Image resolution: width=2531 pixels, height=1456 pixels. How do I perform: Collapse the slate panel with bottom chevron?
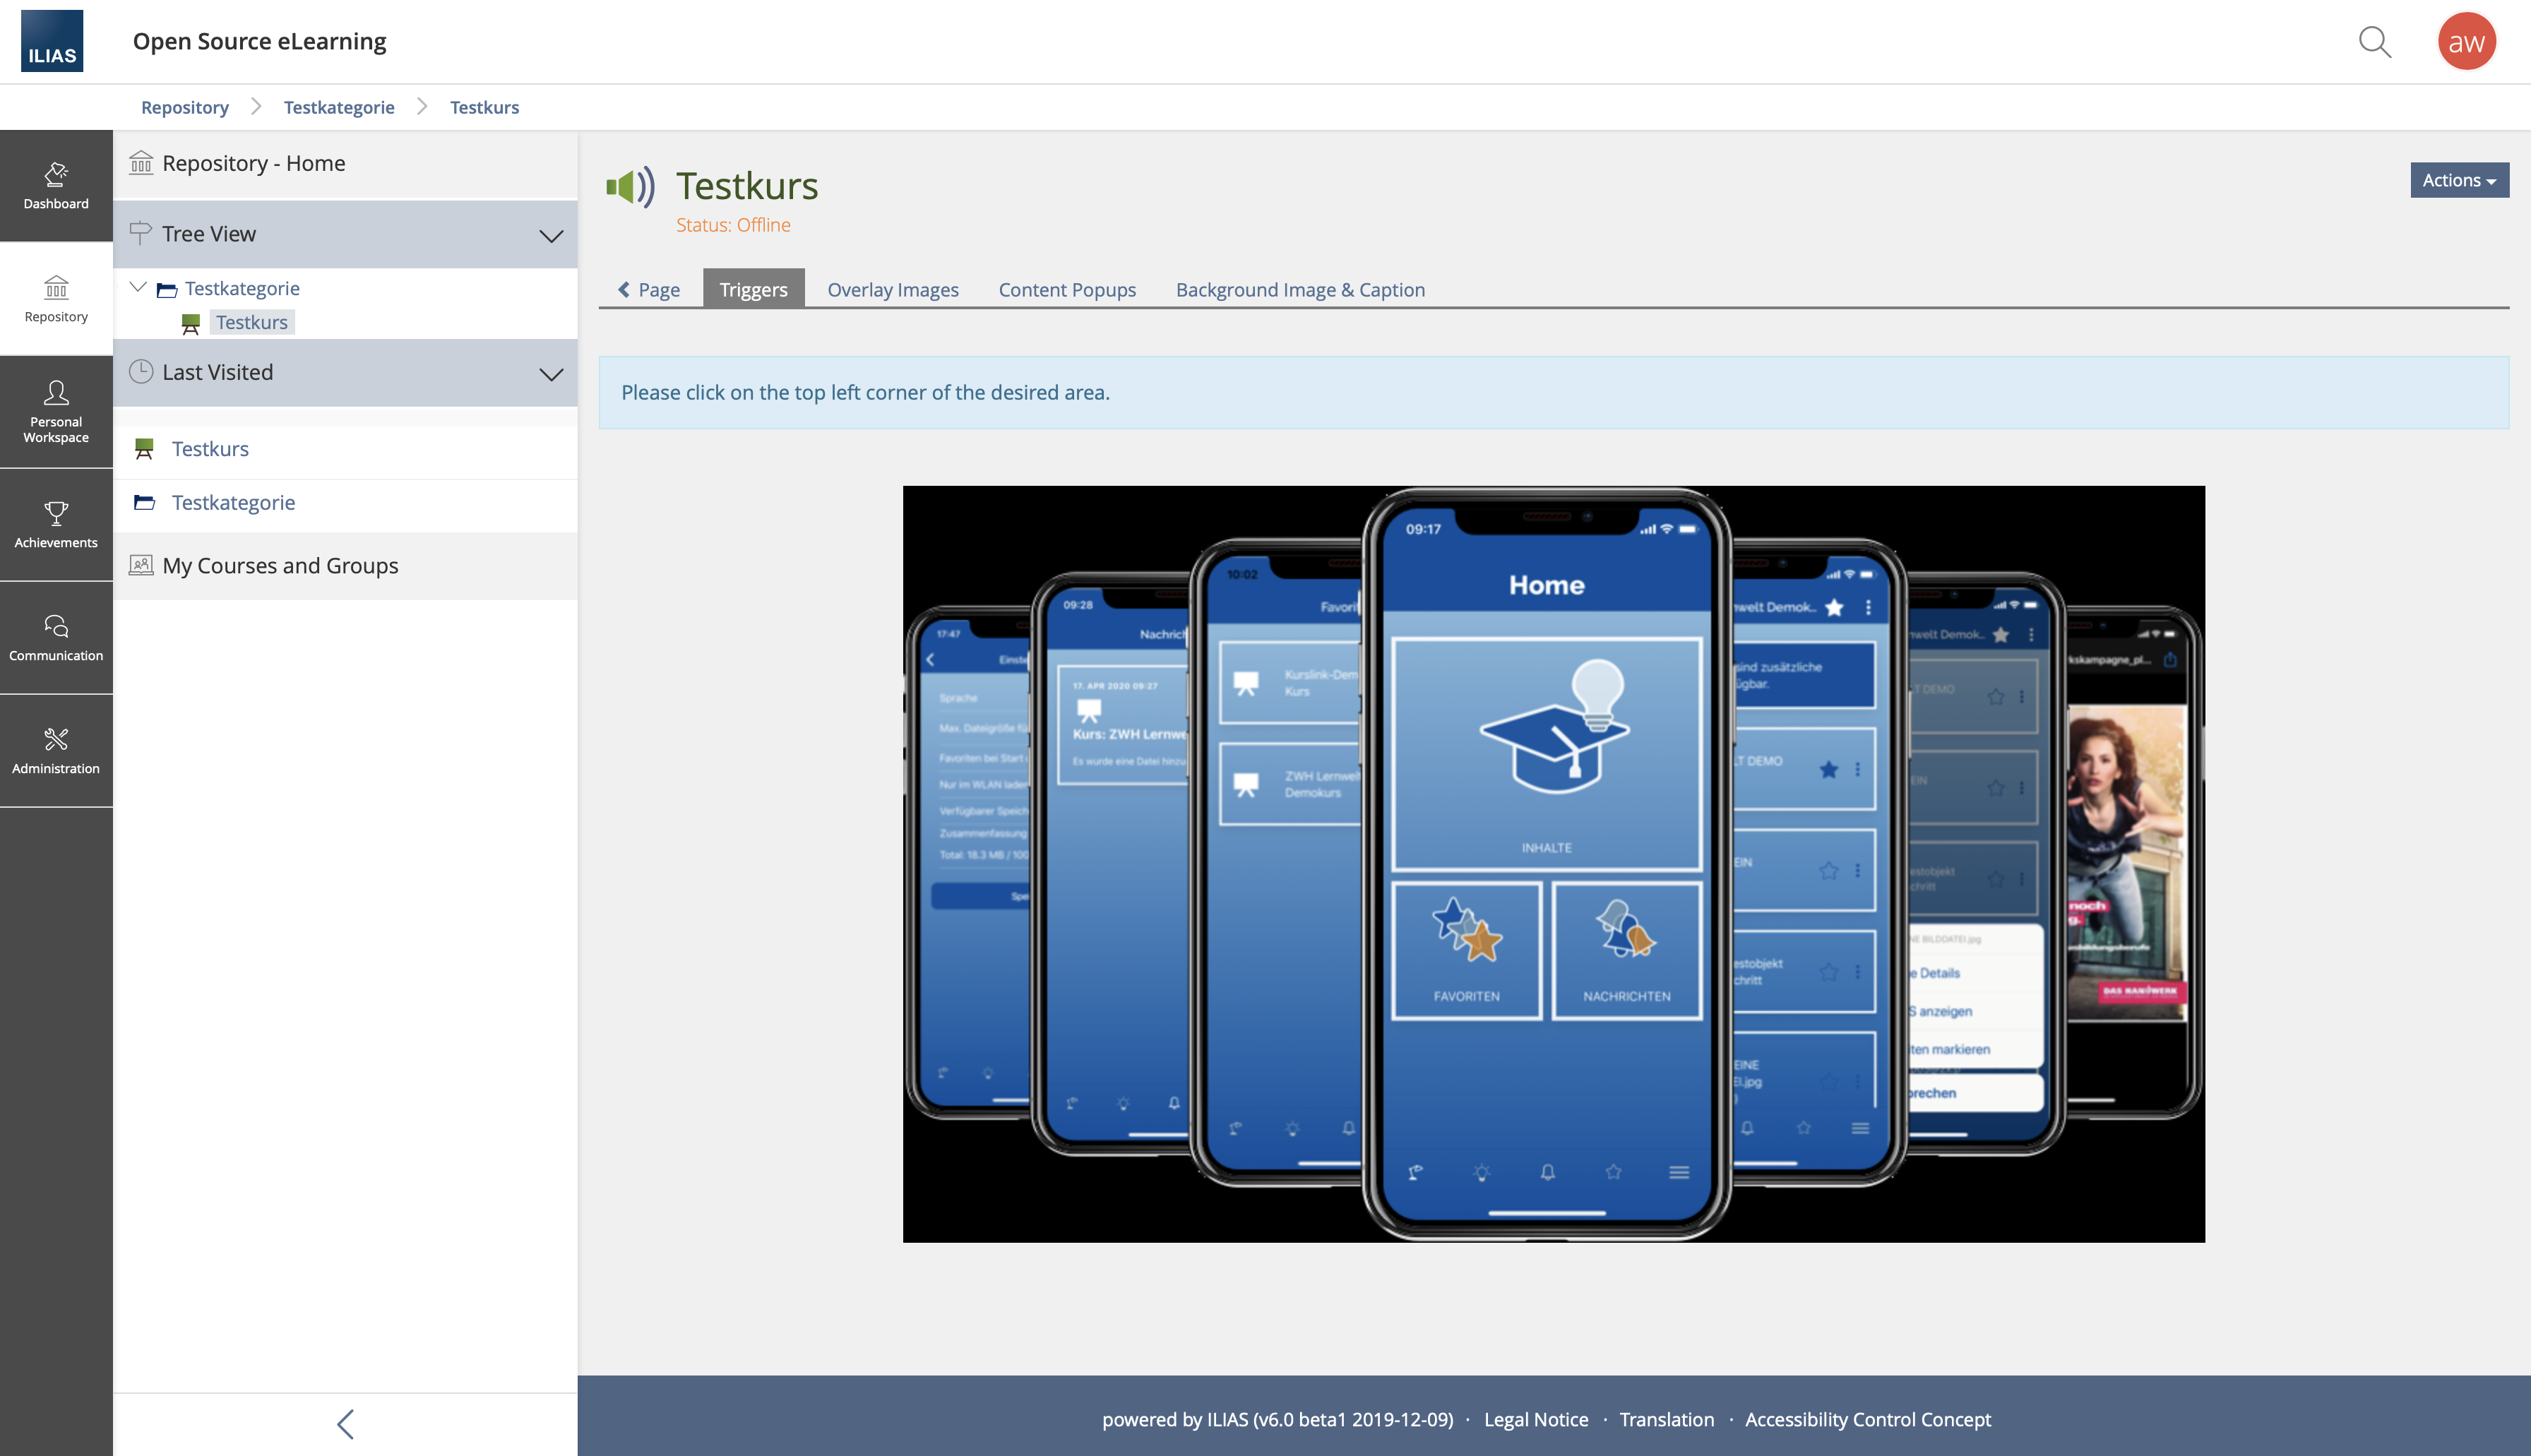click(345, 1423)
